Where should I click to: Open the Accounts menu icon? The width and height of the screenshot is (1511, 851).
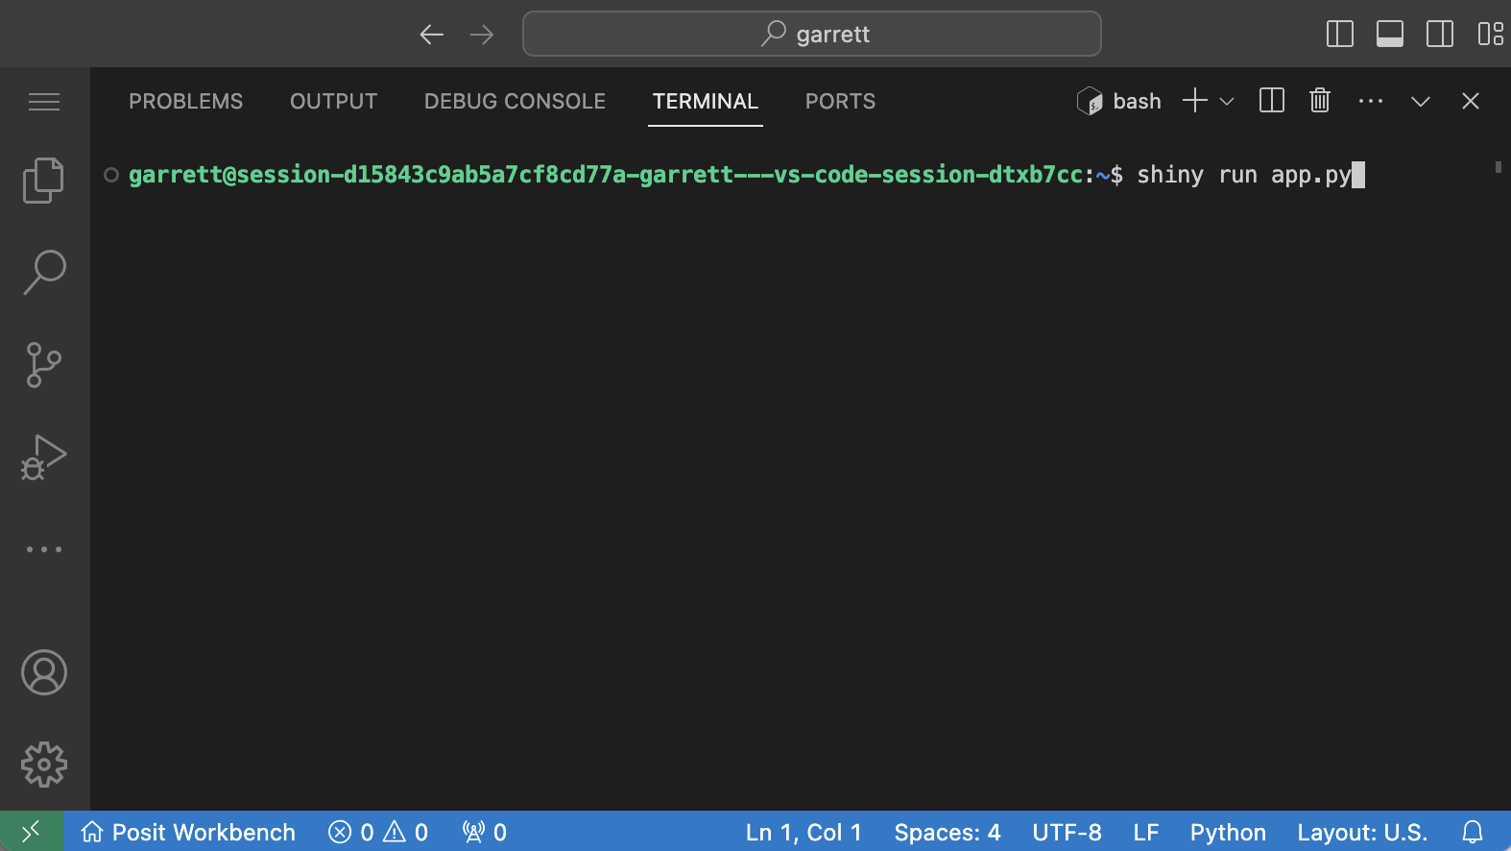coord(43,672)
